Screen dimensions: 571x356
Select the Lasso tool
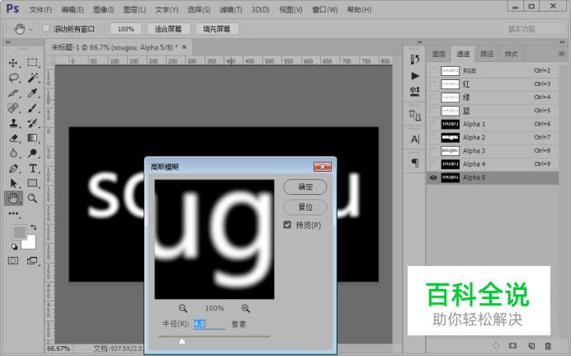pyautogui.click(x=13, y=78)
